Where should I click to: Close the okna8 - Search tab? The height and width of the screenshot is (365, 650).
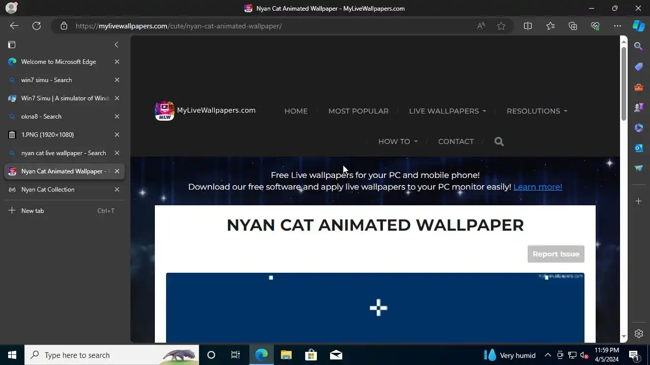117,117
